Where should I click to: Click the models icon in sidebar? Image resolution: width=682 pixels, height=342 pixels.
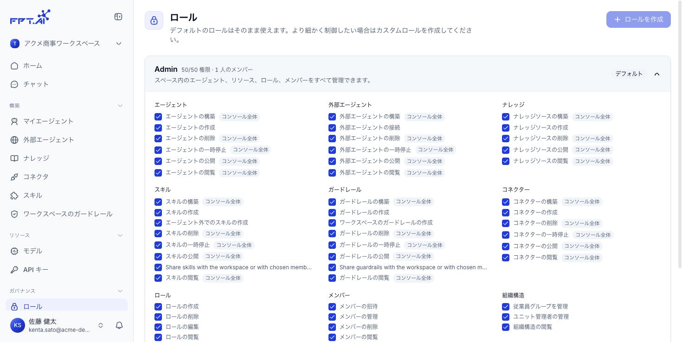14,251
